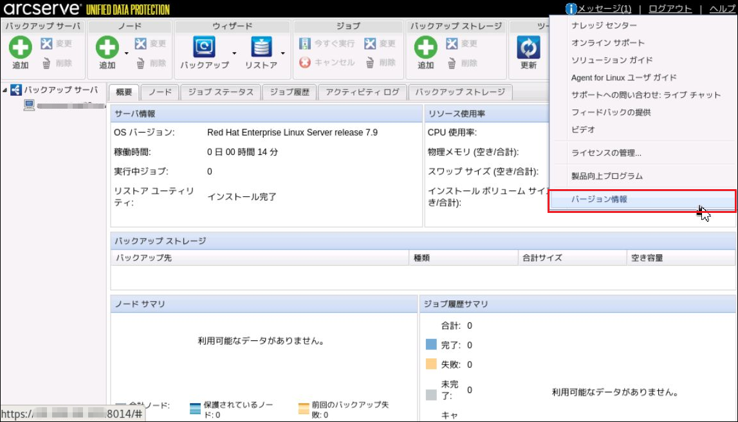The height and width of the screenshot is (422, 738).
Task: Click the ノード サマリ panel header
Action: pyautogui.click(x=264, y=304)
